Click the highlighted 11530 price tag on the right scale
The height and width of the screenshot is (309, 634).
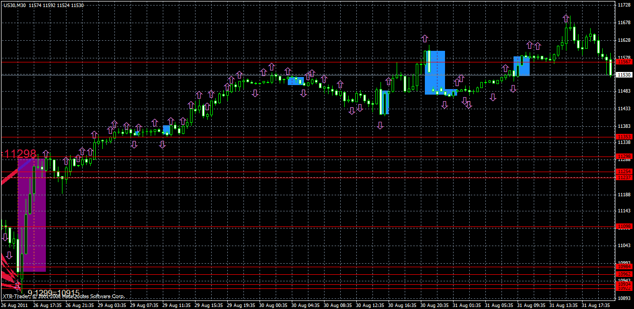click(x=623, y=74)
